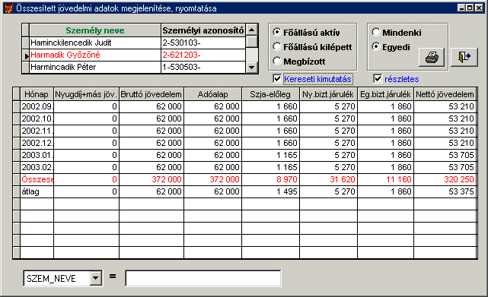Click the identifier 2-621203- cell
This screenshot has width=488, height=297.
pyautogui.click(x=203, y=55)
